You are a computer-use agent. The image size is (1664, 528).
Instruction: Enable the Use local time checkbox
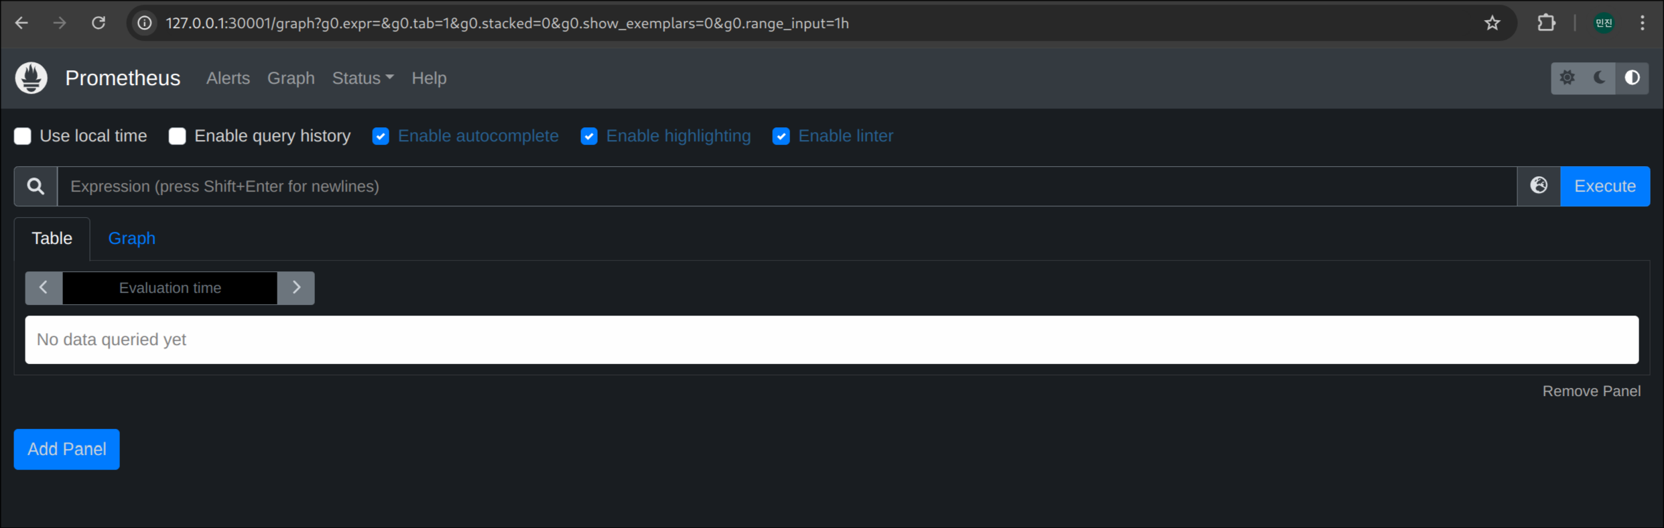(23, 136)
